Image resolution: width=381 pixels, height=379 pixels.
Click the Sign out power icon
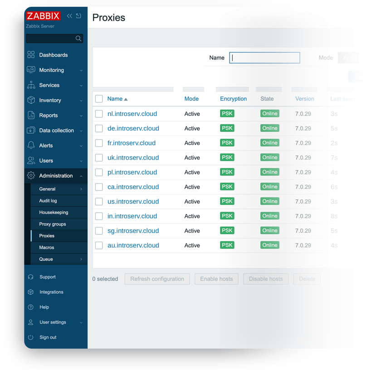pyautogui.click(x=31, y=337)
